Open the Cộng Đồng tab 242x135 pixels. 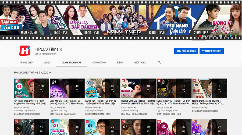[x=99, y=62]
